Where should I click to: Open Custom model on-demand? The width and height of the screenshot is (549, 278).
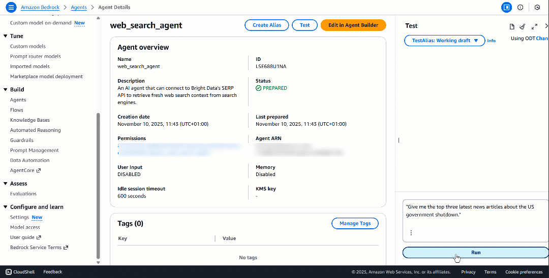41,23
